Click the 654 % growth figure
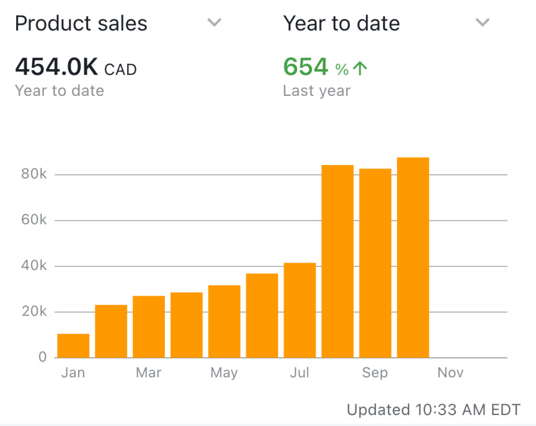Screen dimensions: 536x426 tap(315, 67)
